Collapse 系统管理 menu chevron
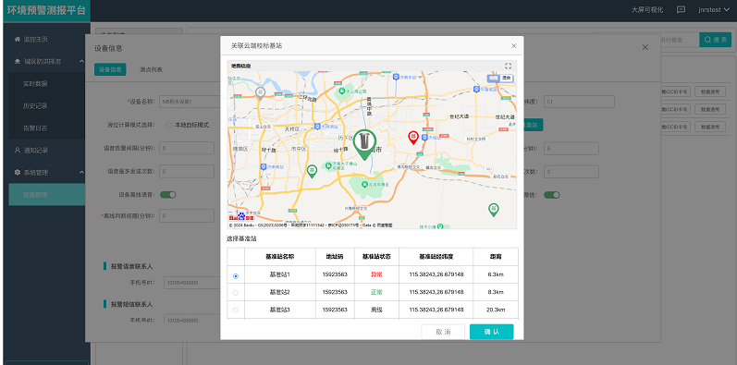The height and width of the screenshot is (365, 737). tap(81, 173)
